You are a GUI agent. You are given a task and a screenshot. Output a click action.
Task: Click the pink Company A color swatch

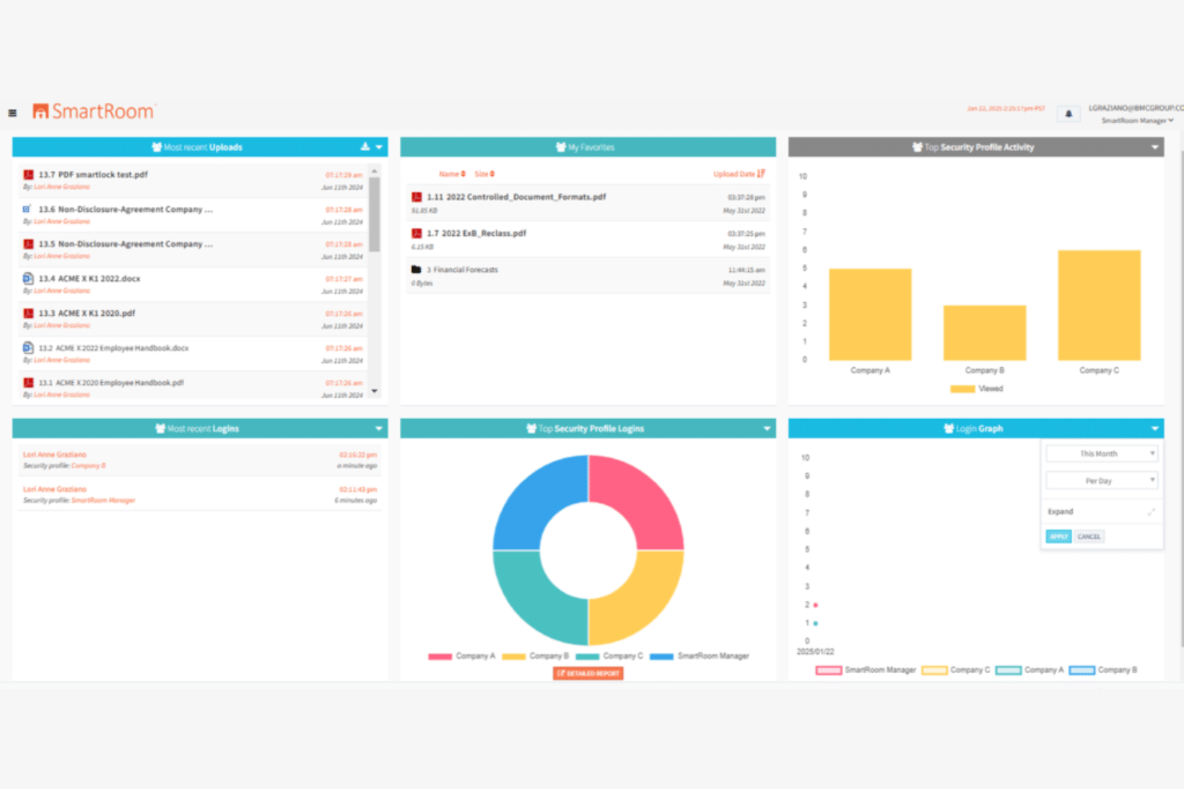tap(439, 656)
